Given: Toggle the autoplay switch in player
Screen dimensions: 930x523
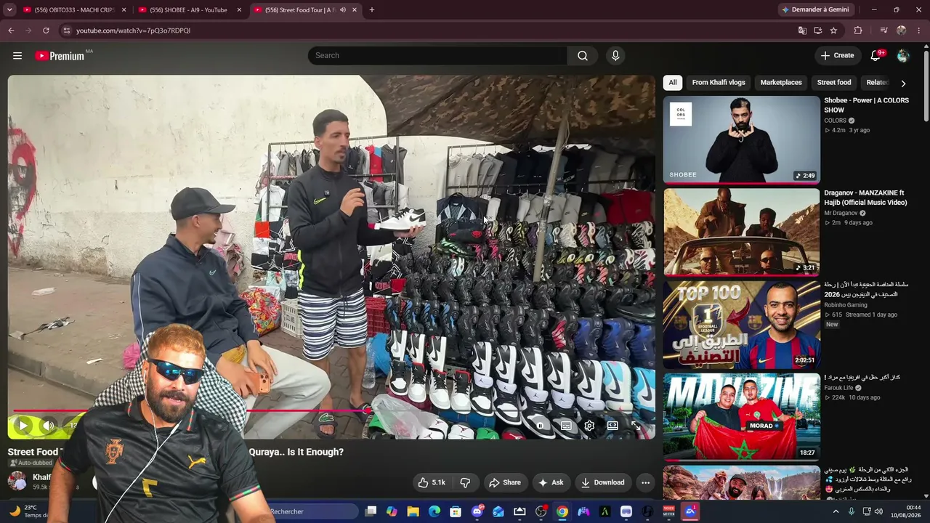Looking at the screenshot, I should tap(540, 426).
